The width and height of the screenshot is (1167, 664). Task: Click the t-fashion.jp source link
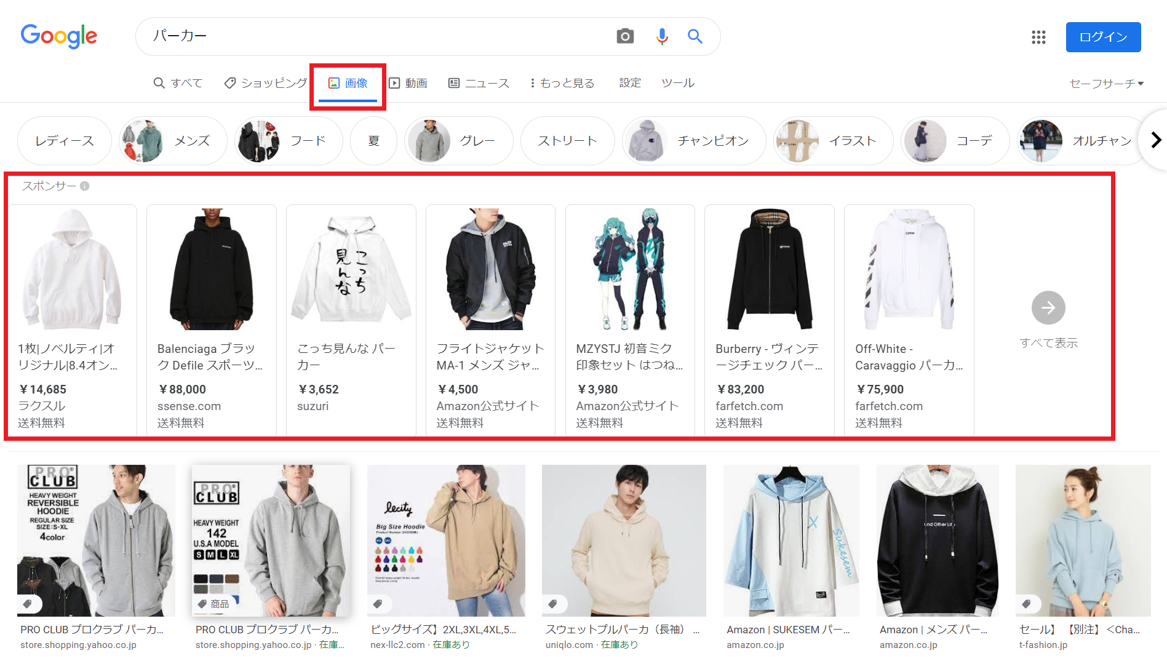1043,645
